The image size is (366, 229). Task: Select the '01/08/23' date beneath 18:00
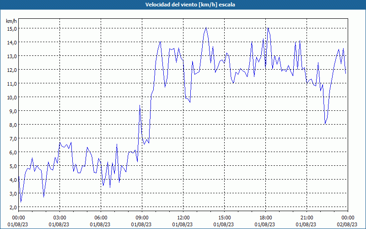pyautogui.click(x=265, y=224)
